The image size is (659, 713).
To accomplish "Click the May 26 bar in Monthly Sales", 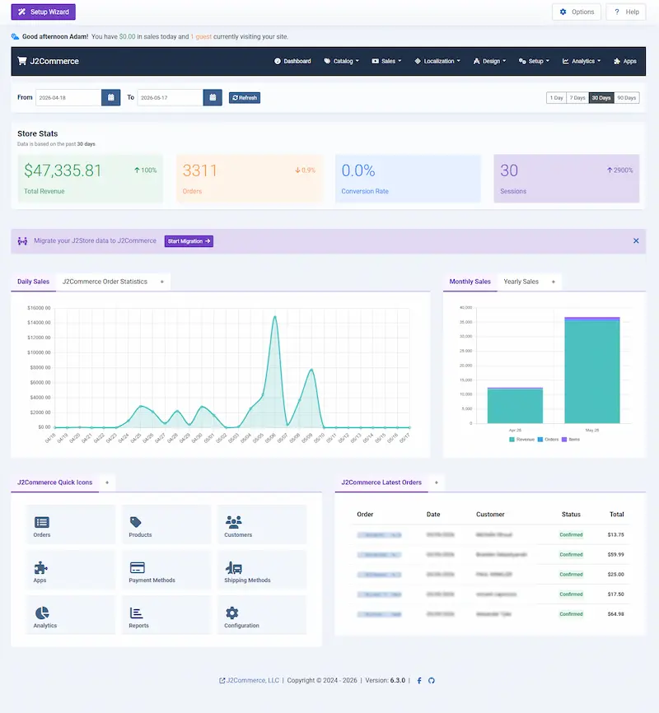I will click(x=592, y=370).
